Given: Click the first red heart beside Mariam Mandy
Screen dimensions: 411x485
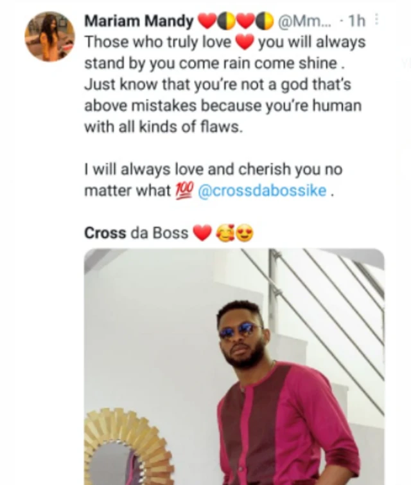Looking at the screenshot, I should tap(207, 22).
